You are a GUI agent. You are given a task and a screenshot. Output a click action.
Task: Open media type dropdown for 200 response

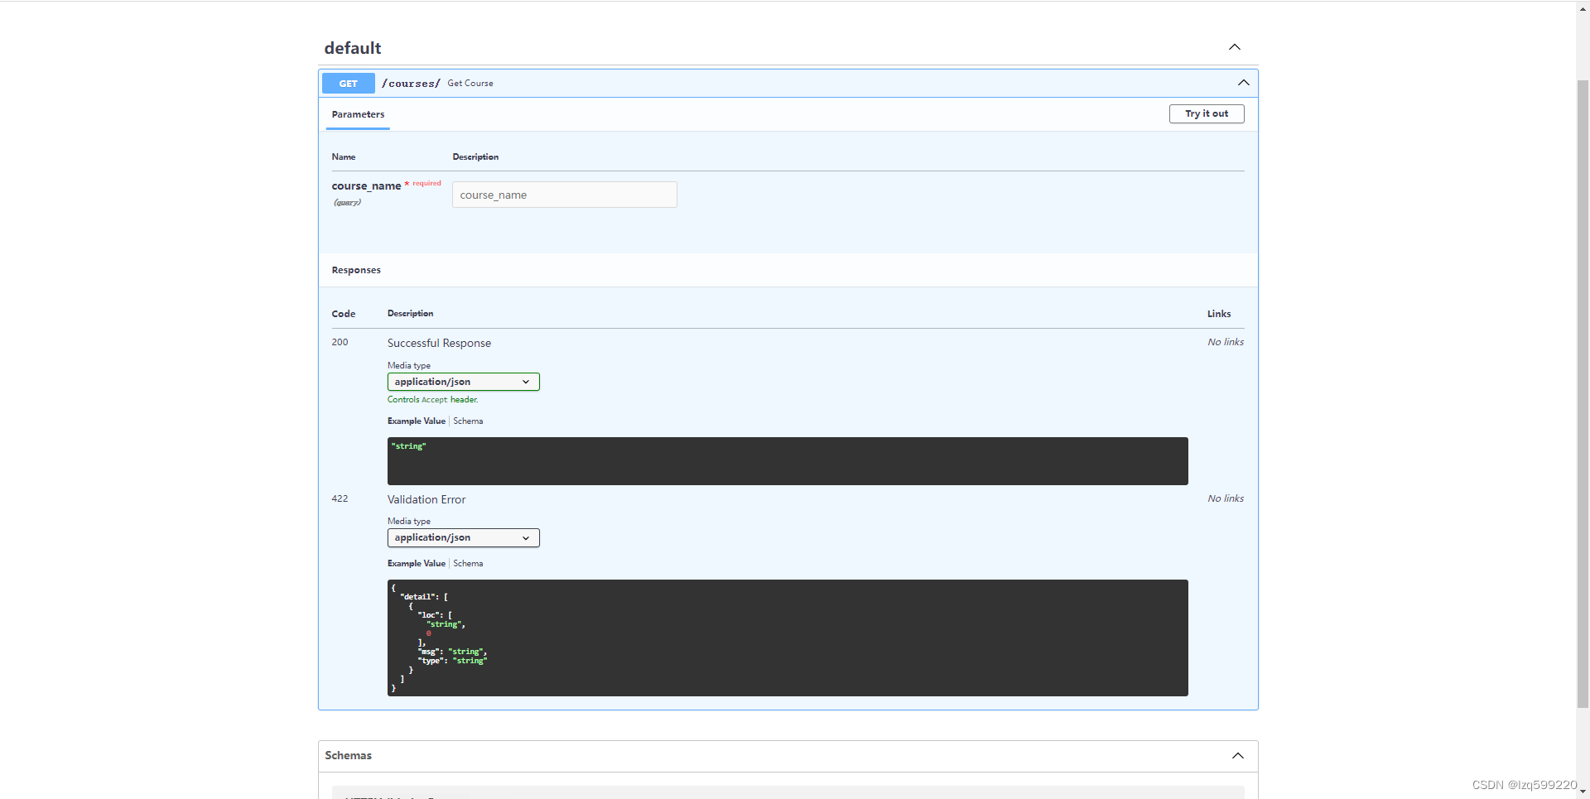463,382
